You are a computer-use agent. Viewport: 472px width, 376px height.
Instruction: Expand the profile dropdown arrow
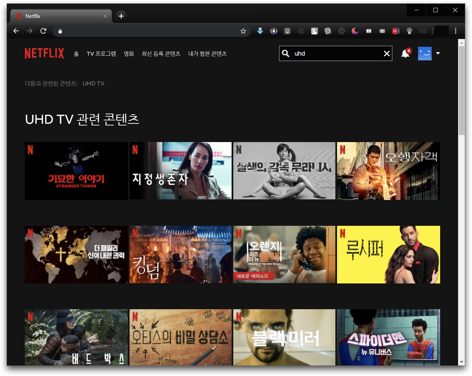pyautogui.click(x=438, y=53)
